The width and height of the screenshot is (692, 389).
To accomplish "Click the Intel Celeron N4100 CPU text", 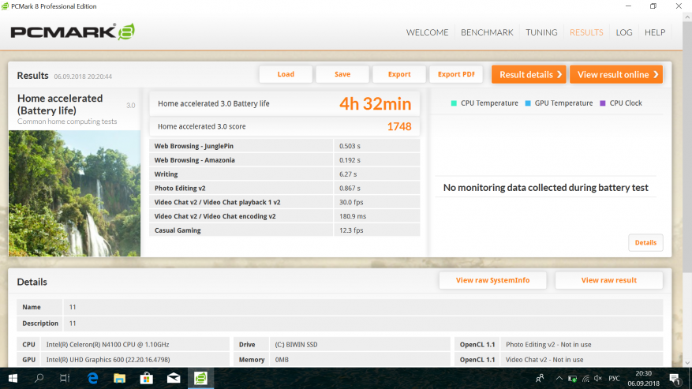I will point(107,344).
